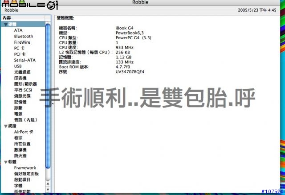285x195 pixels.
Task: Select Framework under software
Action: pyautogui.click(x=25, y=168)
